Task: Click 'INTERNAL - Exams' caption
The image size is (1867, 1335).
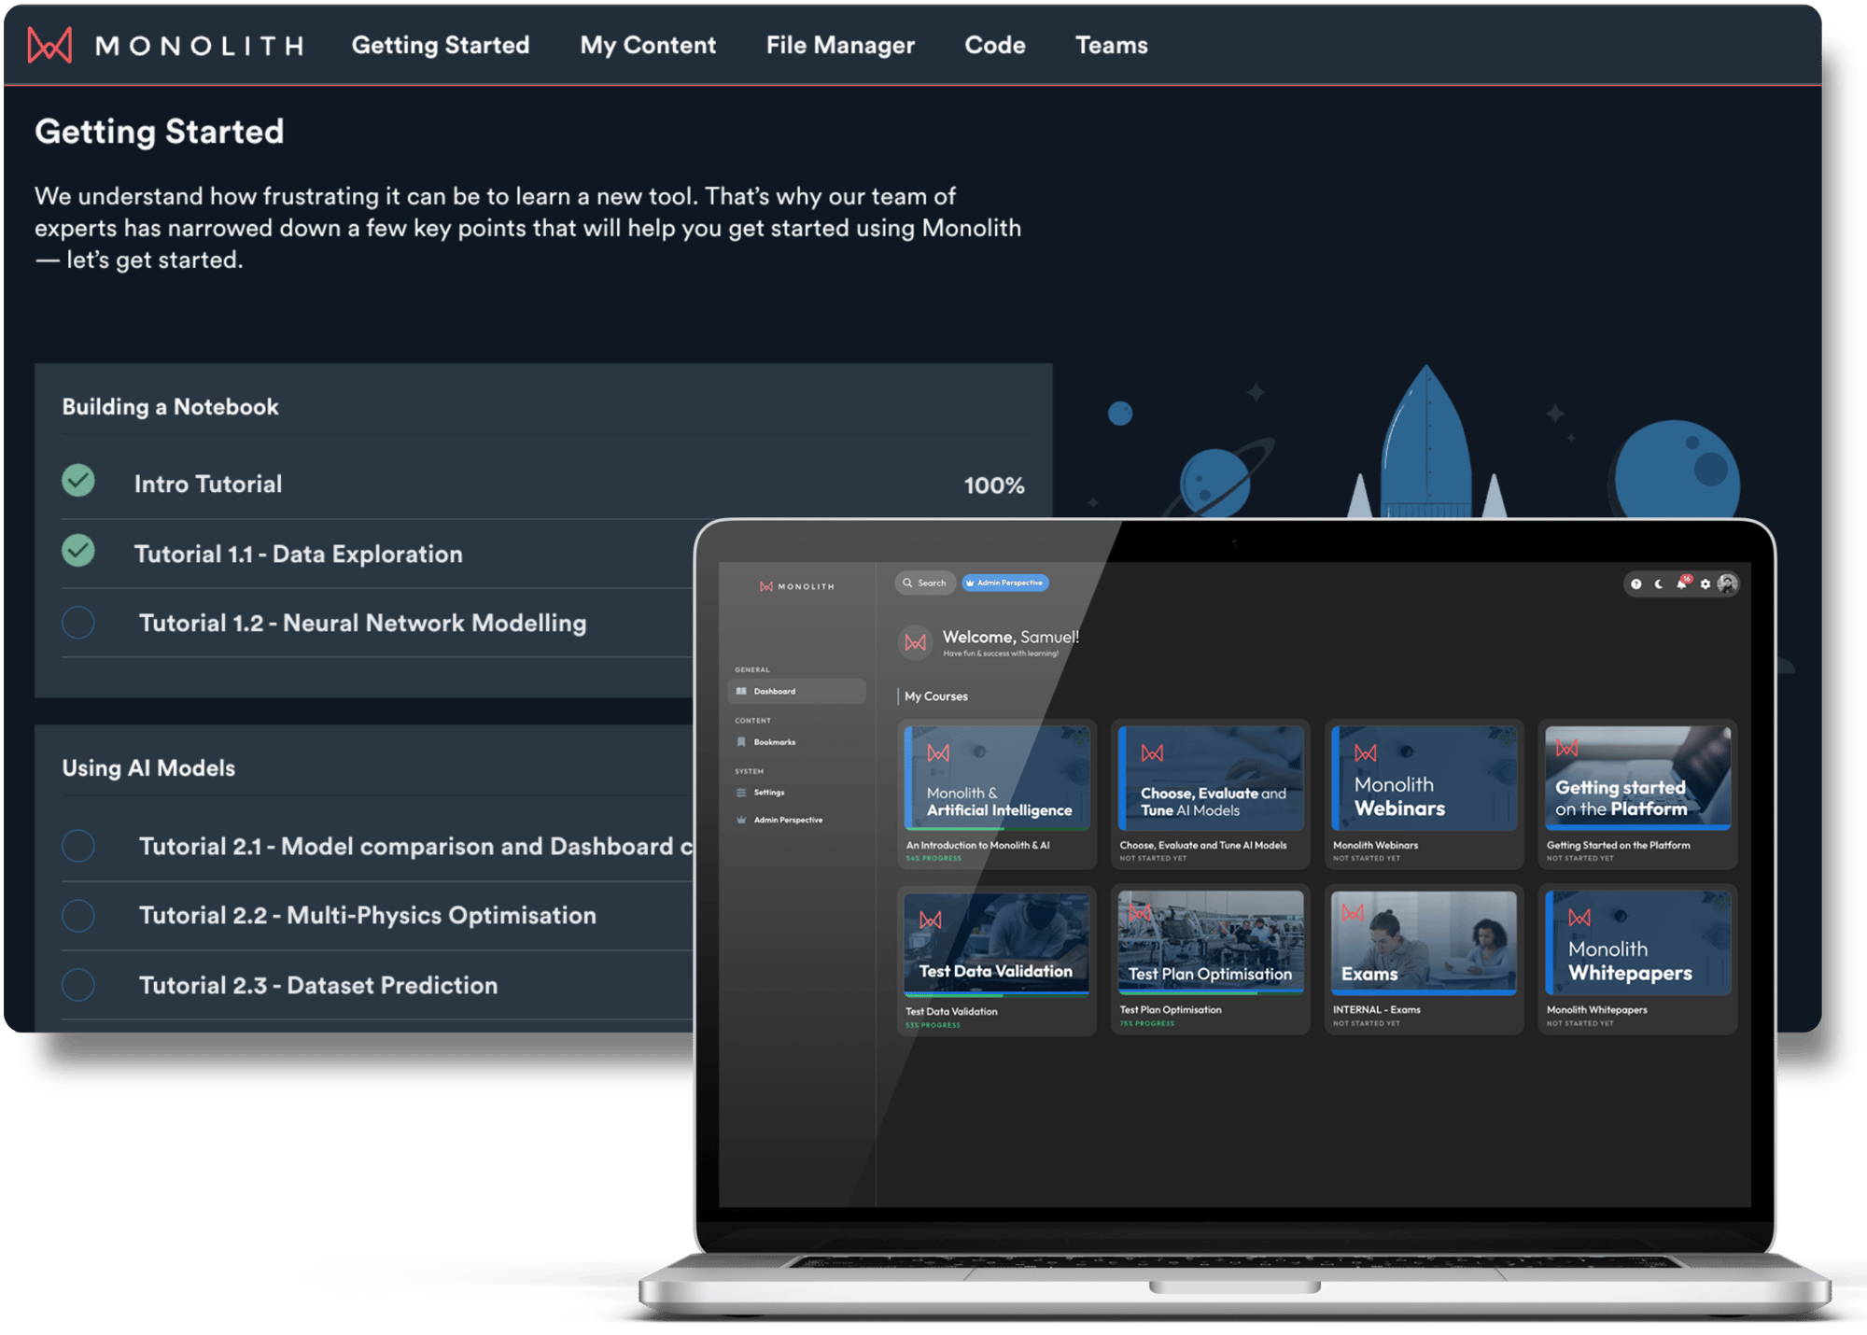Action: (x=1377, y=1009)
